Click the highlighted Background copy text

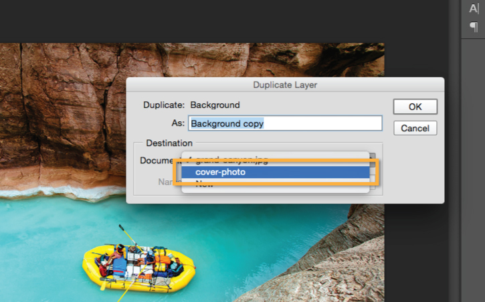[227, 124]
